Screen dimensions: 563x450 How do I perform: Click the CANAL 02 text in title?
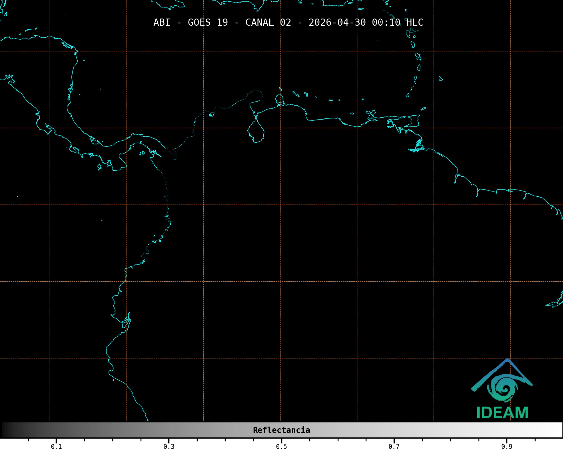(268, 23)
